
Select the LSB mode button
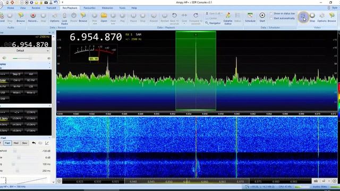[31, 86]
